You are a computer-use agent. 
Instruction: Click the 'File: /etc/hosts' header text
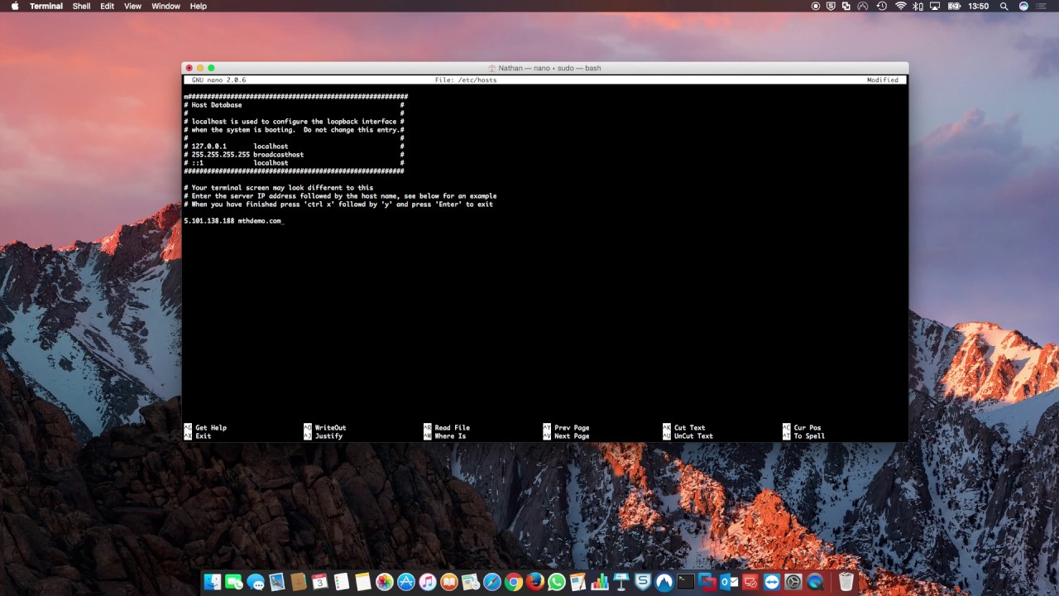coord(466,80)
